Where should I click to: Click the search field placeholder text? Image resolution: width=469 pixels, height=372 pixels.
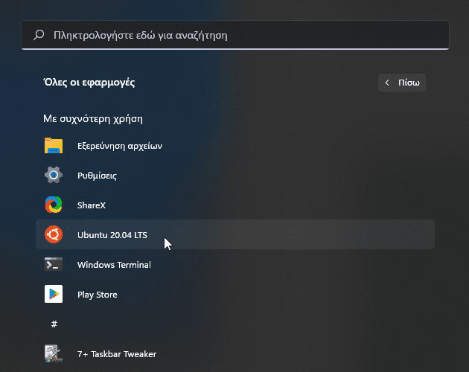[x=140, y=35]
